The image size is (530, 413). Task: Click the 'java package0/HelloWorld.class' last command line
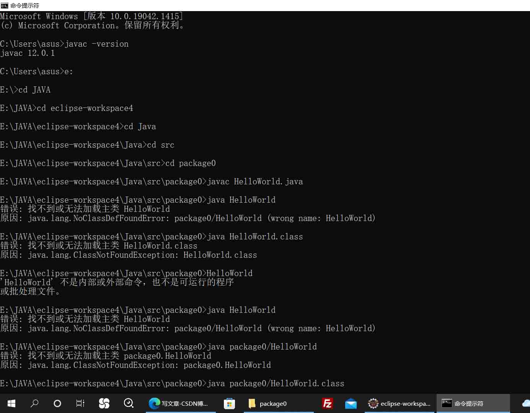172,384
